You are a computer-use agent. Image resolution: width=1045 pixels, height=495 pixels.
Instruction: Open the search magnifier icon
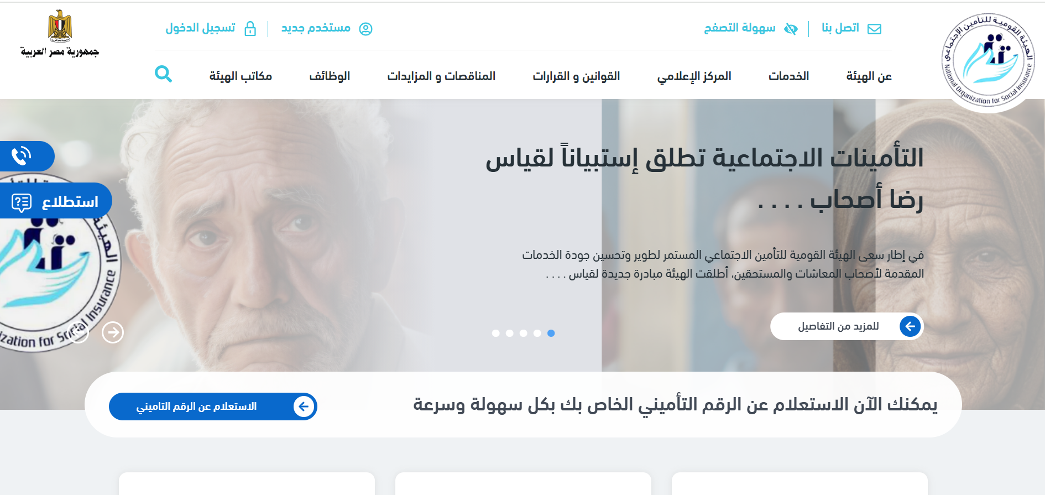163,74
